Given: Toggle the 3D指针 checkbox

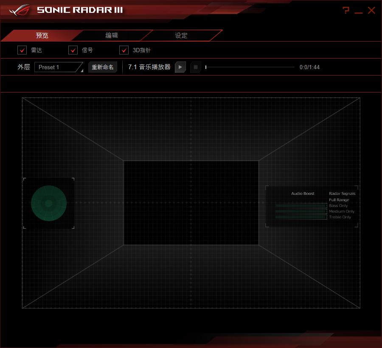Looking at the screenshot, I should (124, 50).
